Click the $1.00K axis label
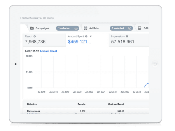Viewport: 175px width, 131px height. 29,72
